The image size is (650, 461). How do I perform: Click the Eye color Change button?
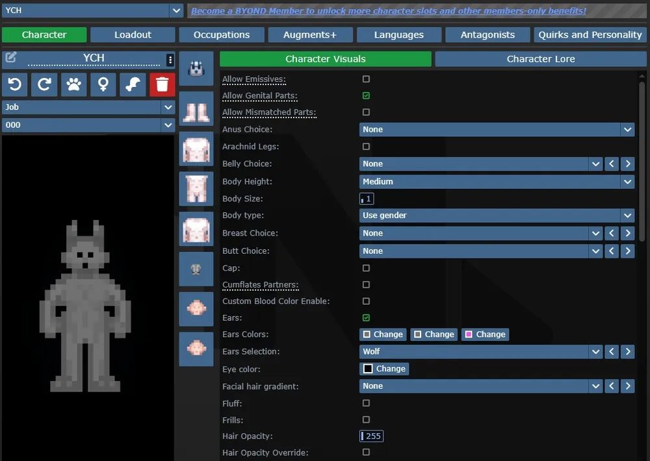pyautogui.click(x=384, y=368)
